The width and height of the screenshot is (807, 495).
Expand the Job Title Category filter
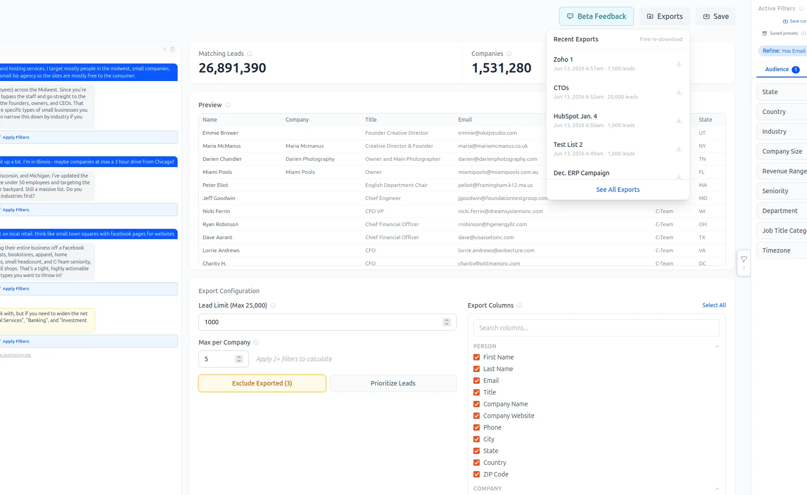click(782, 231)
